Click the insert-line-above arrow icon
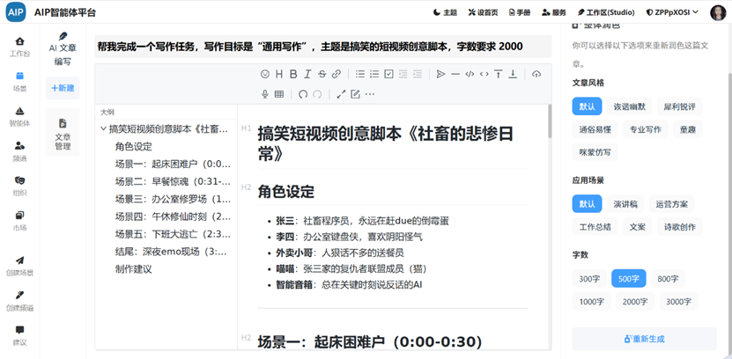732x359 pixels. point(498,74)
